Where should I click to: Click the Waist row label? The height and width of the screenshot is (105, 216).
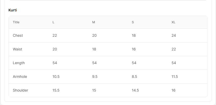(17, 49)
